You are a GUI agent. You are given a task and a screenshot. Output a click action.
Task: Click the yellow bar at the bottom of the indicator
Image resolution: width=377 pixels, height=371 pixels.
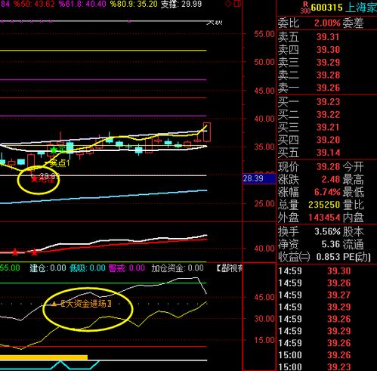click(44, 357)
